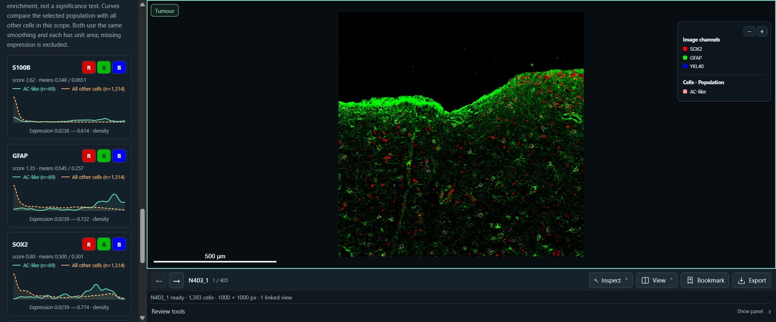Click the 'Image channels' legend heading

tap(701, 39)
